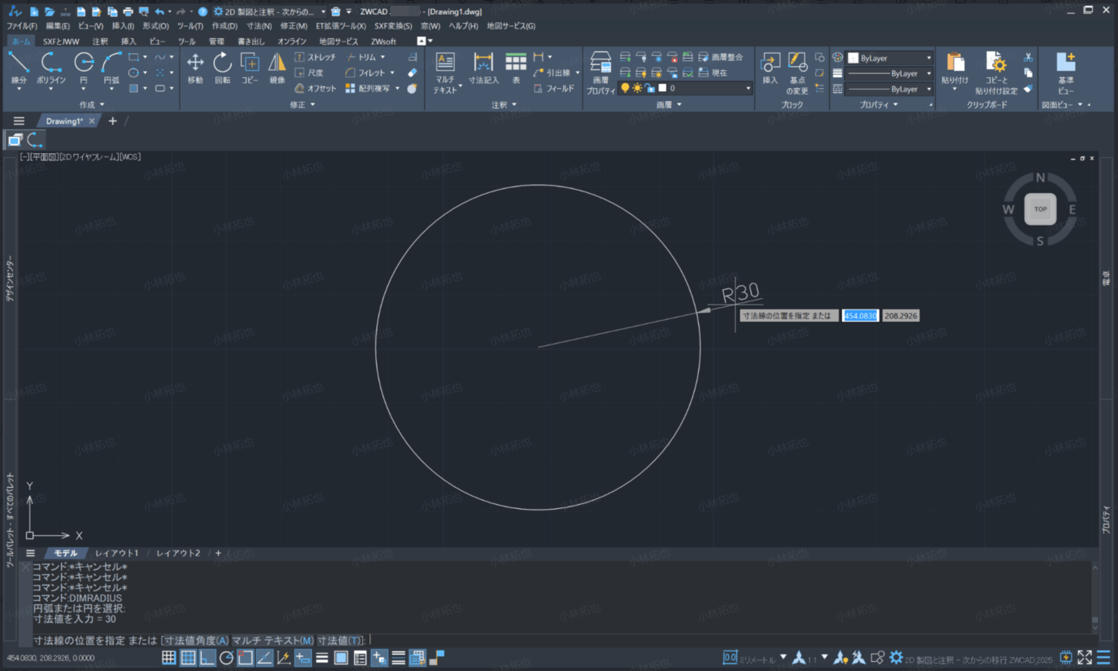
Task: Open コピーと貼り付け設定 tool
Action: click(996, 73)
